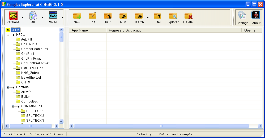
Task: Expand the Mixed mode dropdown arrow
Action: [x=62, y=18]
